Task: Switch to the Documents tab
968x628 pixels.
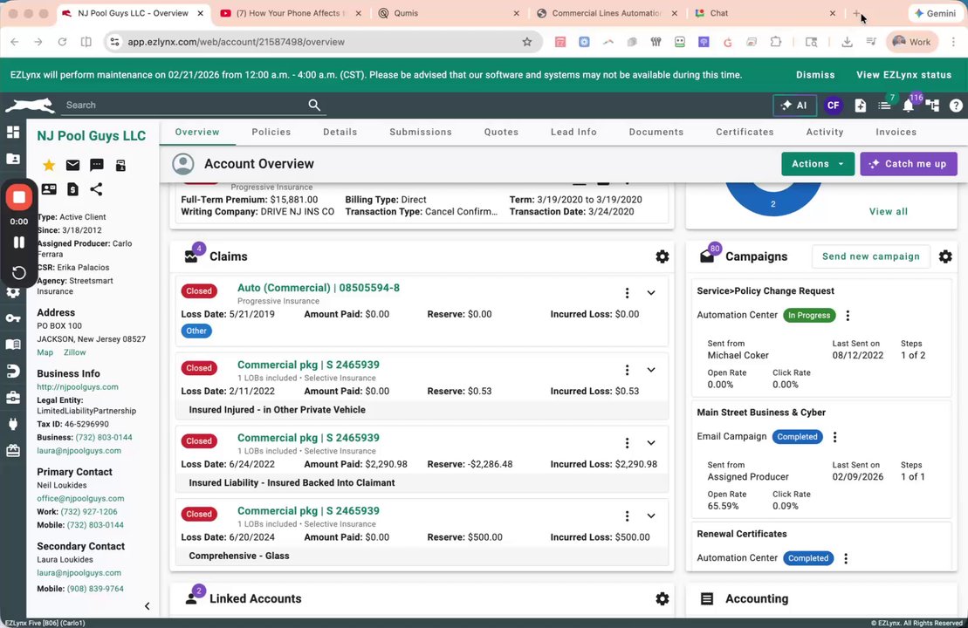Action: pos(656,132)
